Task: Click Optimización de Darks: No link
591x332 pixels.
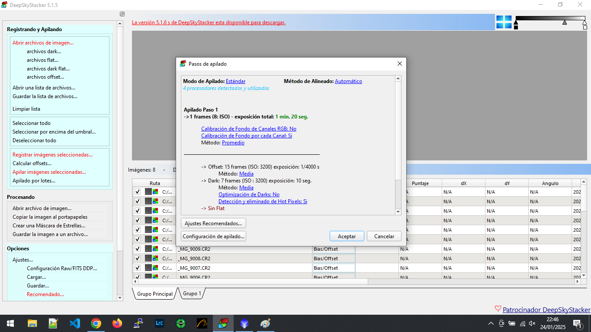Action: tap(249, 195)
